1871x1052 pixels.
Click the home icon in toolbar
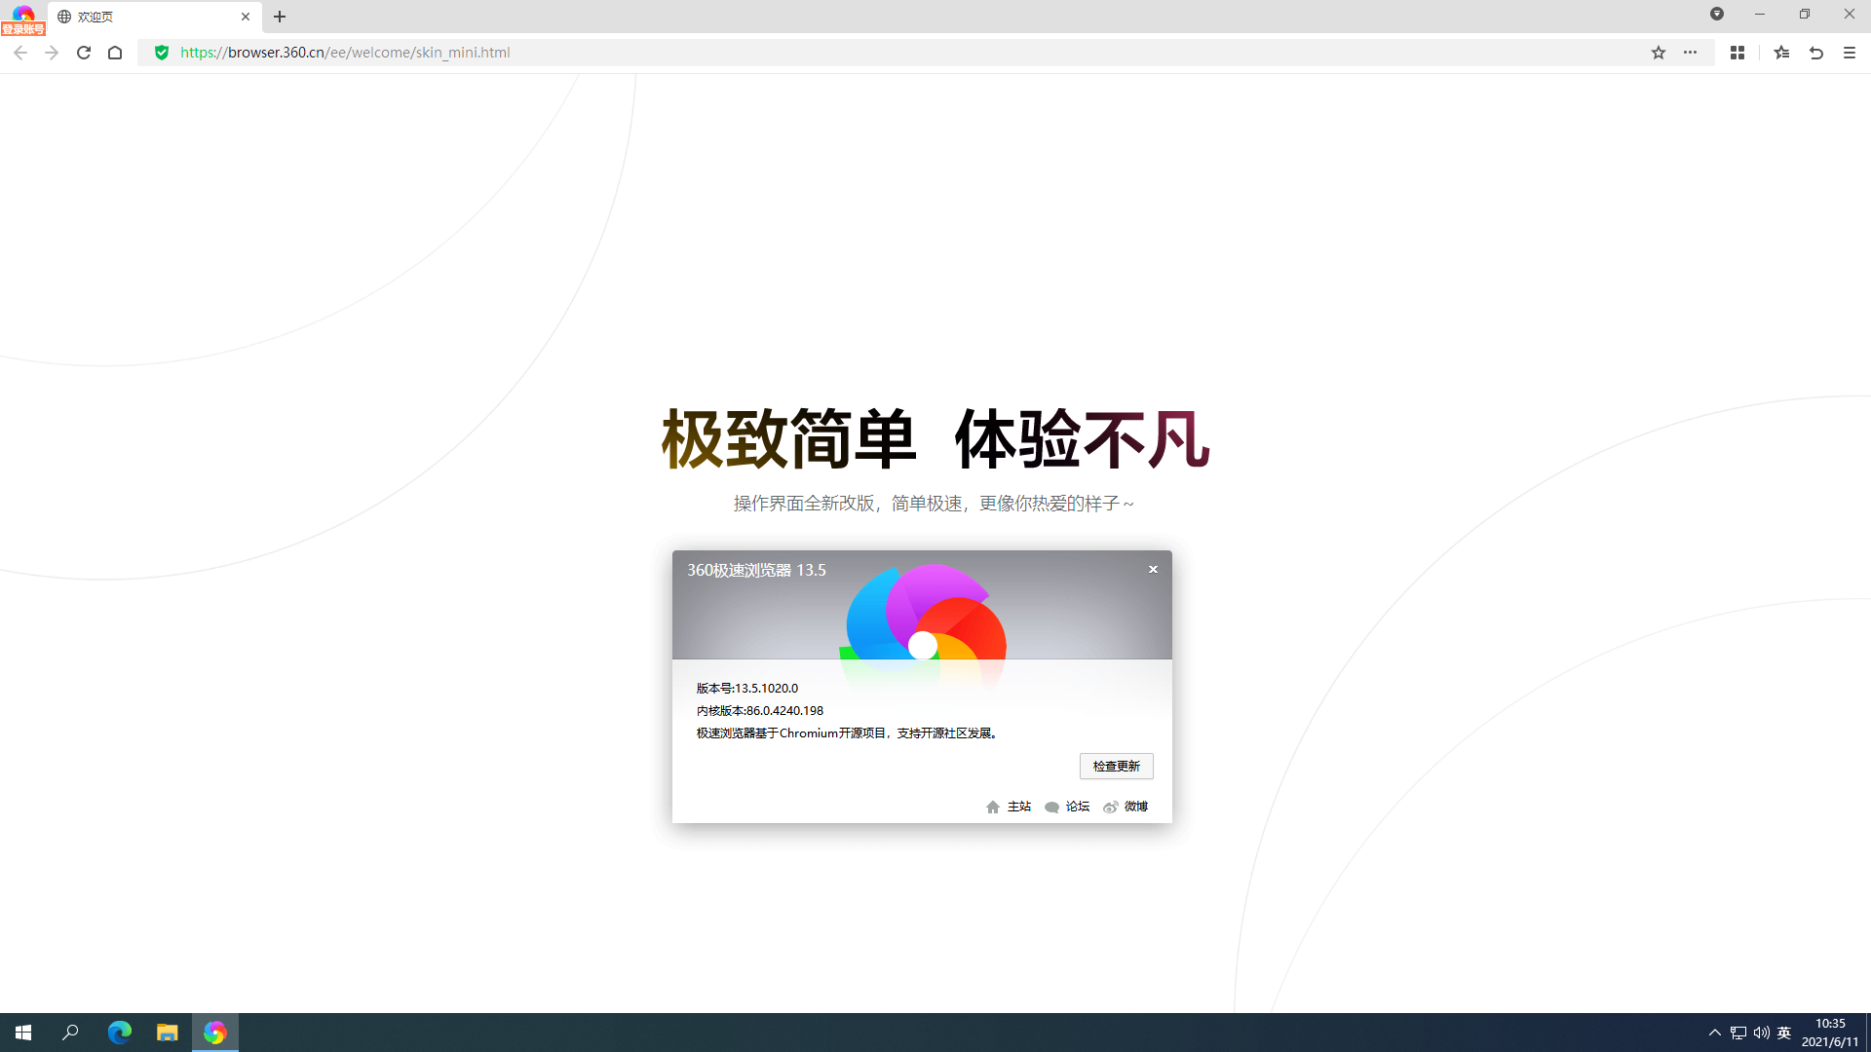[x=114, y=53]
